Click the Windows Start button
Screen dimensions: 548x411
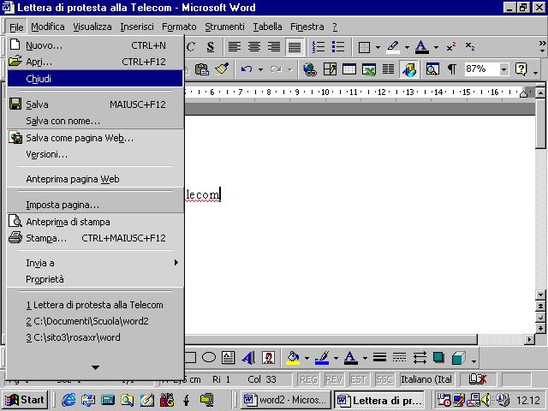(x=25, y=400)
